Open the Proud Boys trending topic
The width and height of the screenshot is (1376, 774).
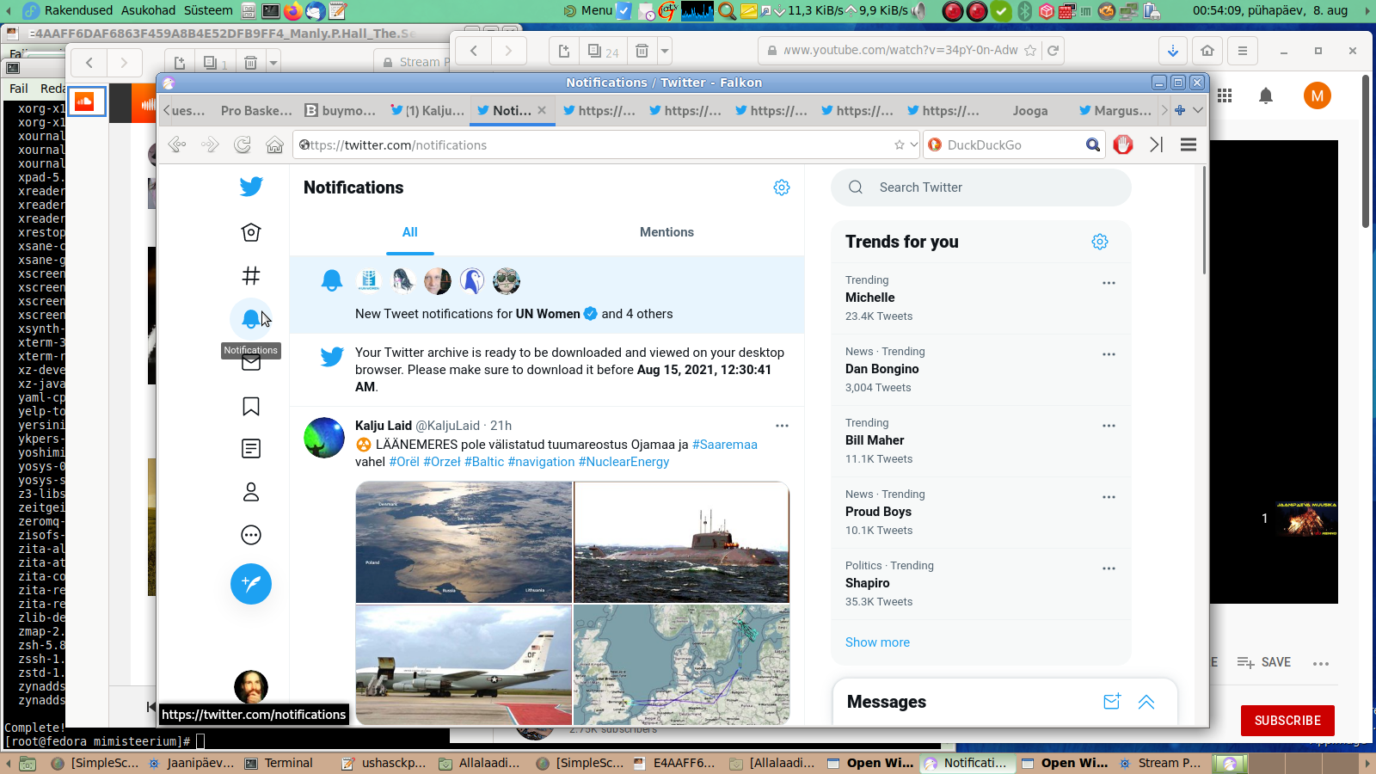[878, 512]
